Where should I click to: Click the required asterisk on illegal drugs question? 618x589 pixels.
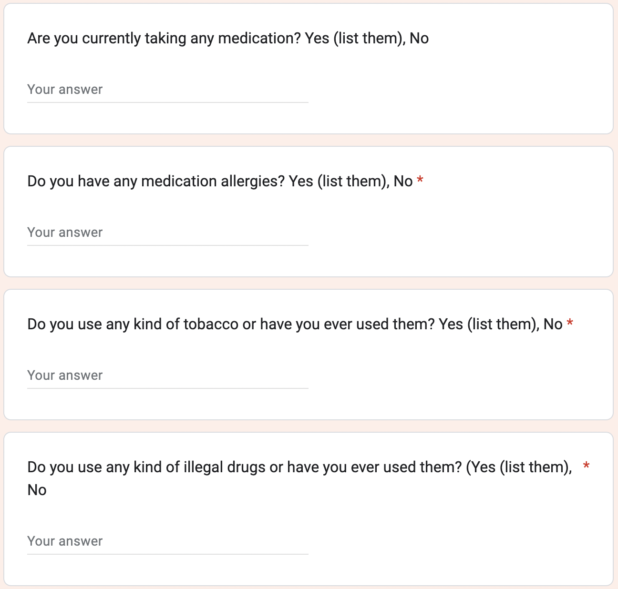click(586, 466)
